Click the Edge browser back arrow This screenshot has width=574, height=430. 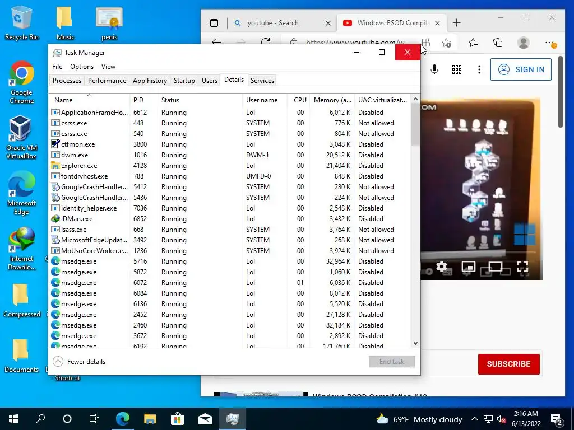click(x=216, y=42)
